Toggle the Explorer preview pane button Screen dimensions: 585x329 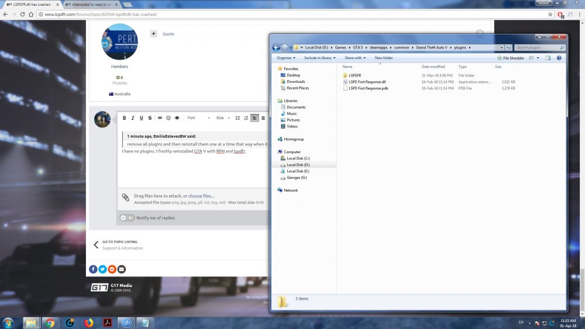click(x=548, y=58)
